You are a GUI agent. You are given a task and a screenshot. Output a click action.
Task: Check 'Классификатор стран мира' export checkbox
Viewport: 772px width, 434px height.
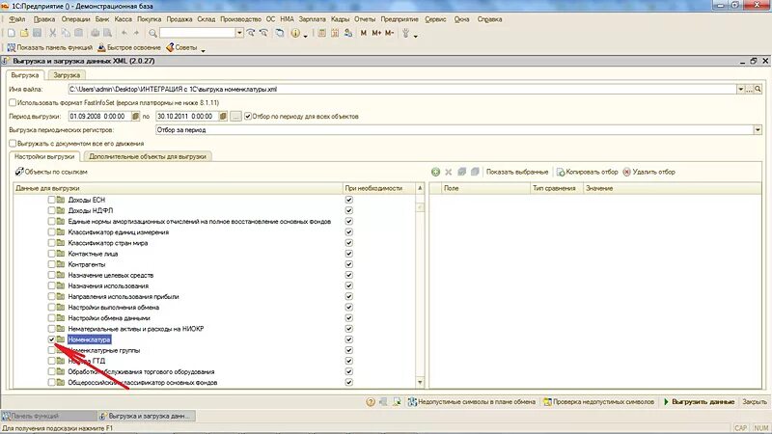tap(51, 243)
